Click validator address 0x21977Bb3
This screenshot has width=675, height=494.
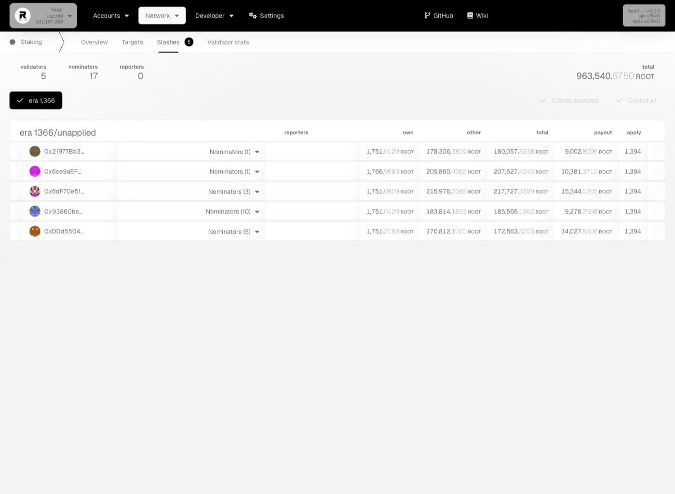[x=64, y=152]
